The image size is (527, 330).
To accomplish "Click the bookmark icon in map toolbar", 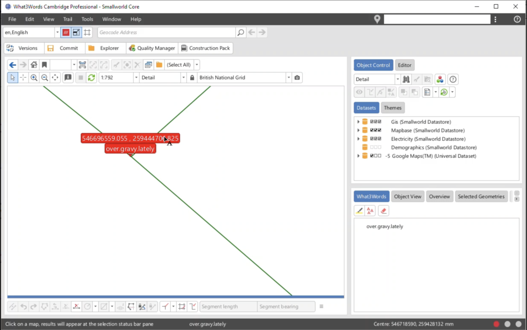I will 45,65.
